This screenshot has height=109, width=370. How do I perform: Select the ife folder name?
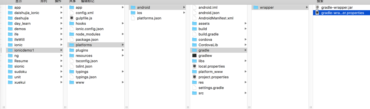[16, 34]
